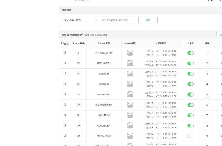The height and width of the screenshot is (146, 222).
Task: Enable the 上下架 switch for banner 009
Action: 190,136
